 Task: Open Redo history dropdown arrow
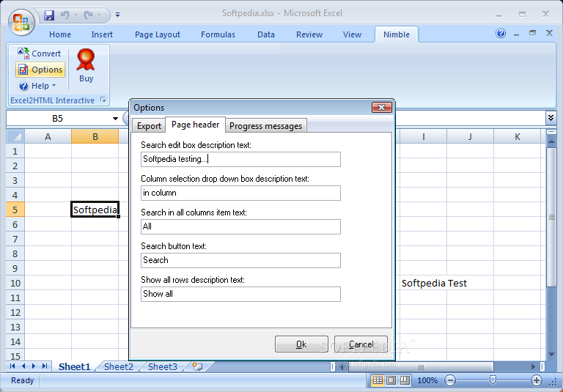click(99, 15)
